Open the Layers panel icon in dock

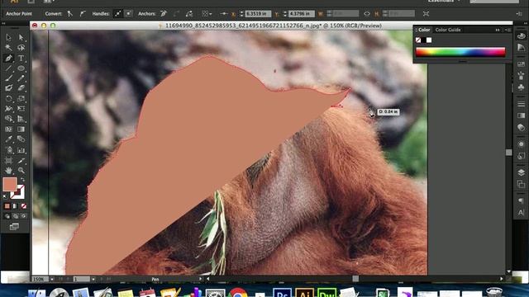point(521,172)
